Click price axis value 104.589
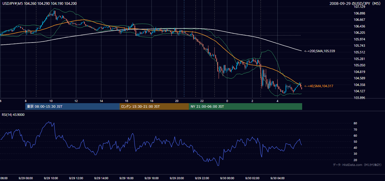Screen dimensions: 385x181 tap(359, 78)
